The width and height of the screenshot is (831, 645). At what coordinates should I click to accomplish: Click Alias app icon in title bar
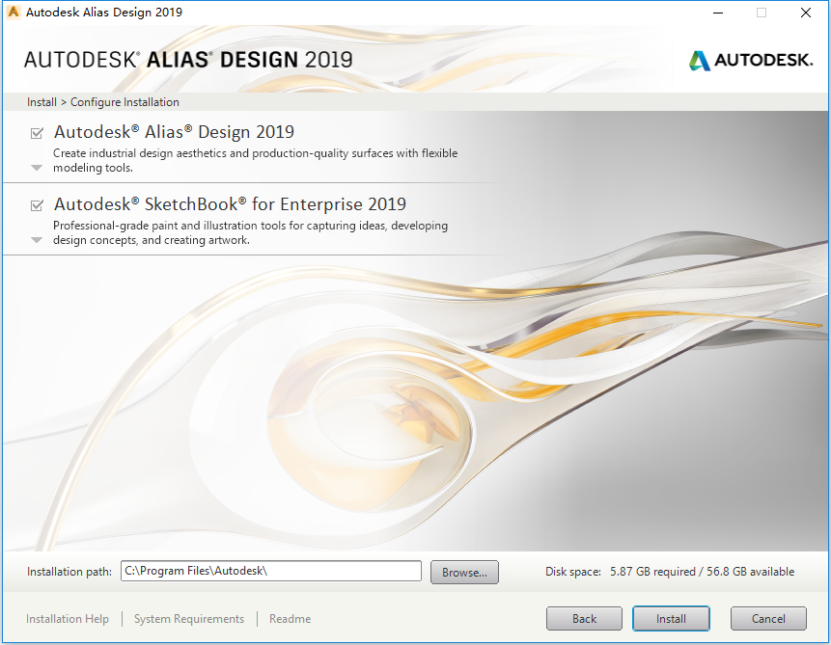click(x=14, y=13)
